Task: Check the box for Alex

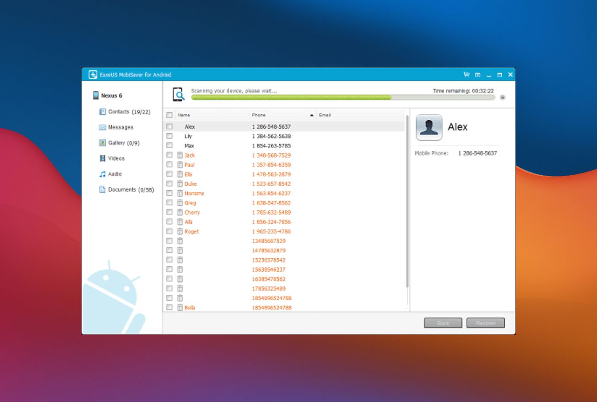Action: coord(169,126)
